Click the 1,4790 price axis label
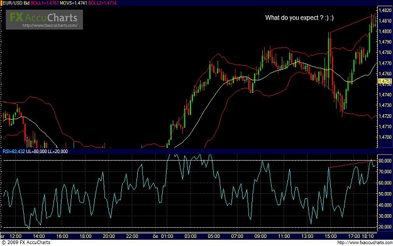393x246 pixels. tap(385, 42)
